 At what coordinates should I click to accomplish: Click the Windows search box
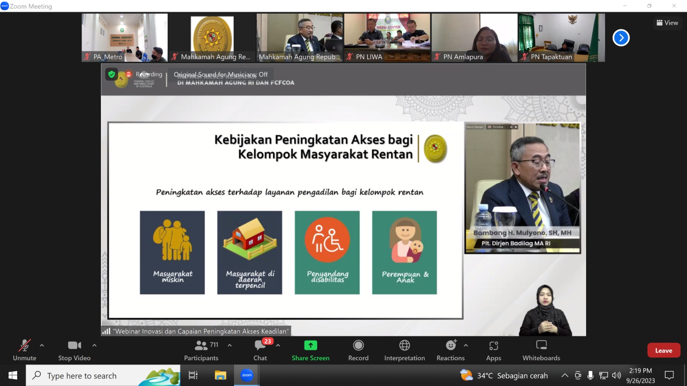pos(103,376)
